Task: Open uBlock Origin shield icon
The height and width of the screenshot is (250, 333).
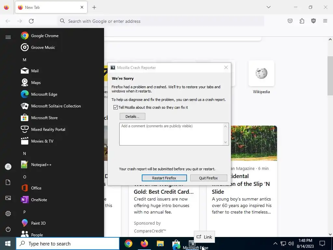Action: pos(313,21)
